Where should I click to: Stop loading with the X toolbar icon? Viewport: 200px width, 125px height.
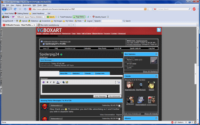20,9
